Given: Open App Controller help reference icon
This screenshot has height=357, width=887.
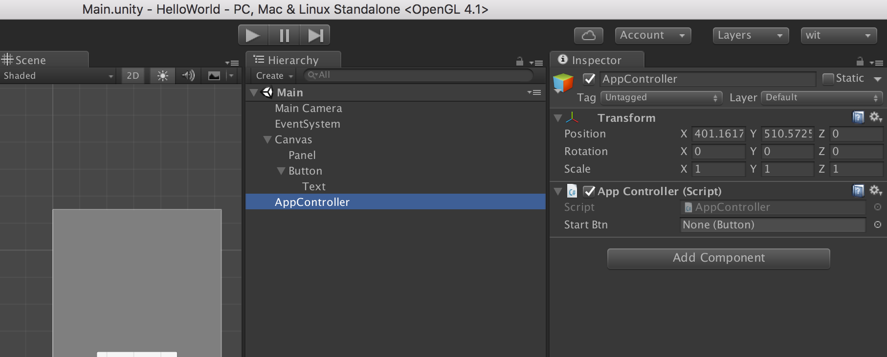Looking at the screenshot, I should [x=858, y=191].
